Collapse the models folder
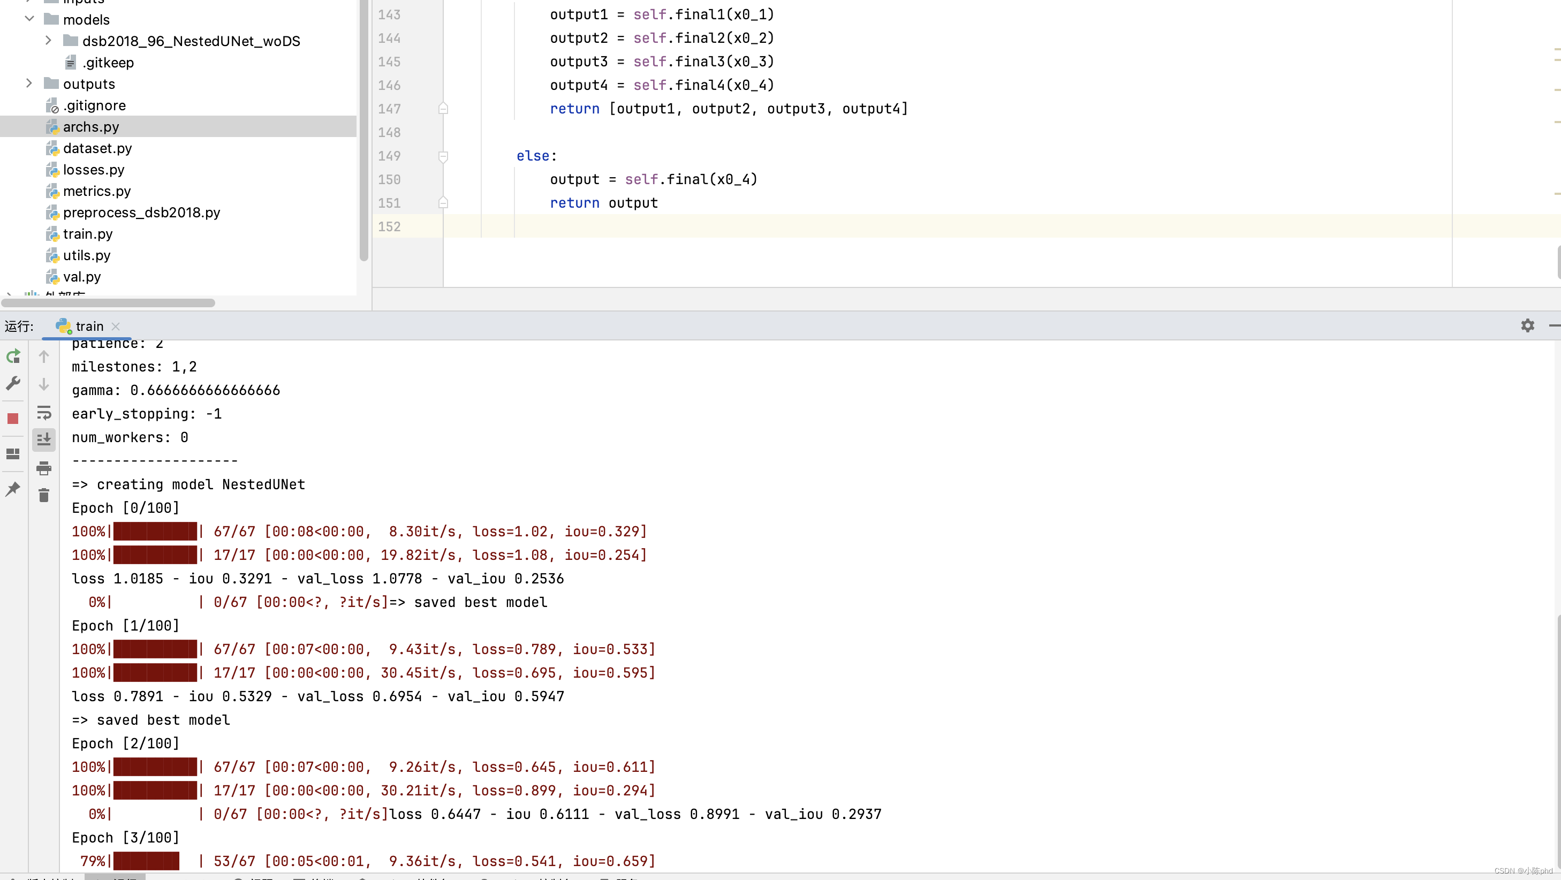Viewport: 1561px width, 880px height. [x=29, y=19]
